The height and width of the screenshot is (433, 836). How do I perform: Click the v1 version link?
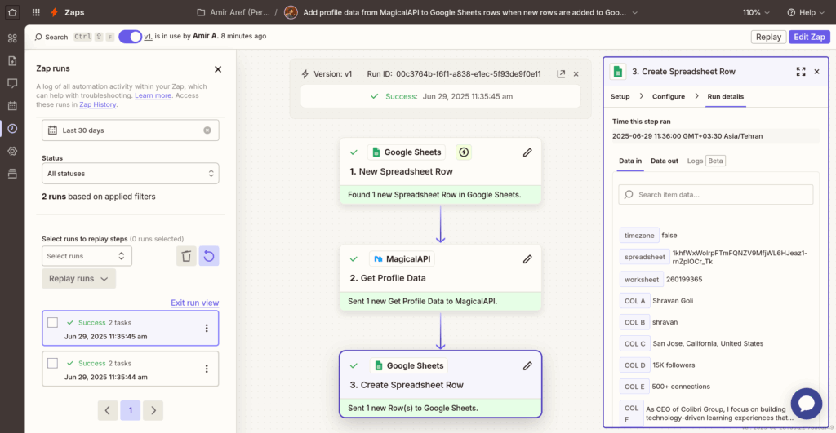pyautogui.click(x=149, y=36)
